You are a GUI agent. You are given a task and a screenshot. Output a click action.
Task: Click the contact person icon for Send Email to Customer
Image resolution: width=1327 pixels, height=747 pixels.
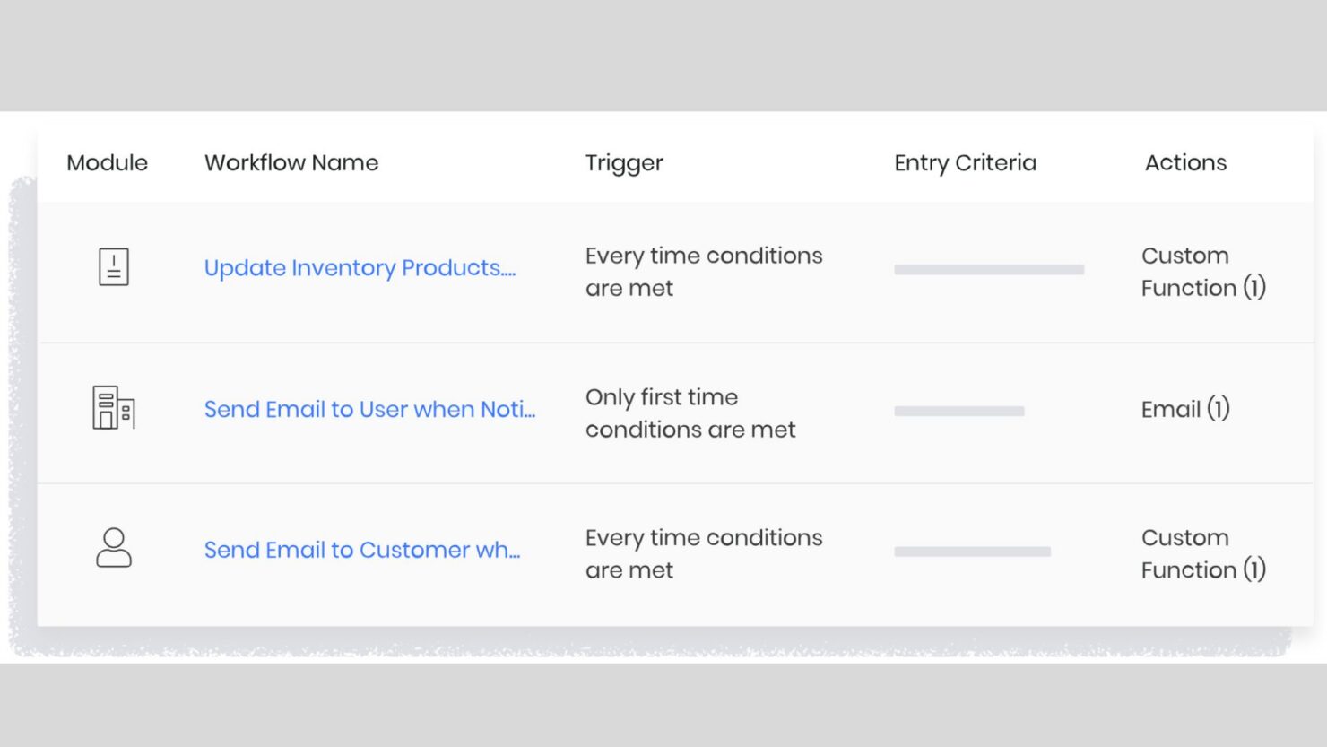[x=114, y=549]
